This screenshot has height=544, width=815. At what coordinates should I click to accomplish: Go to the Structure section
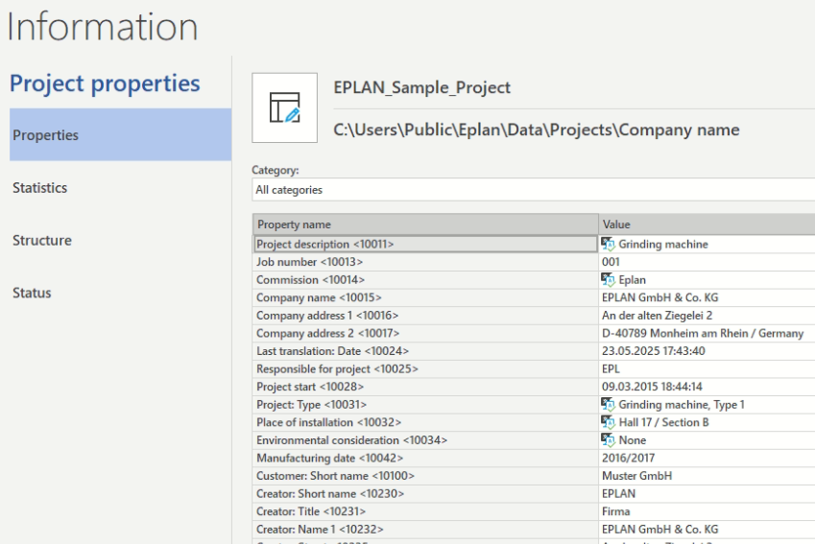41,240
